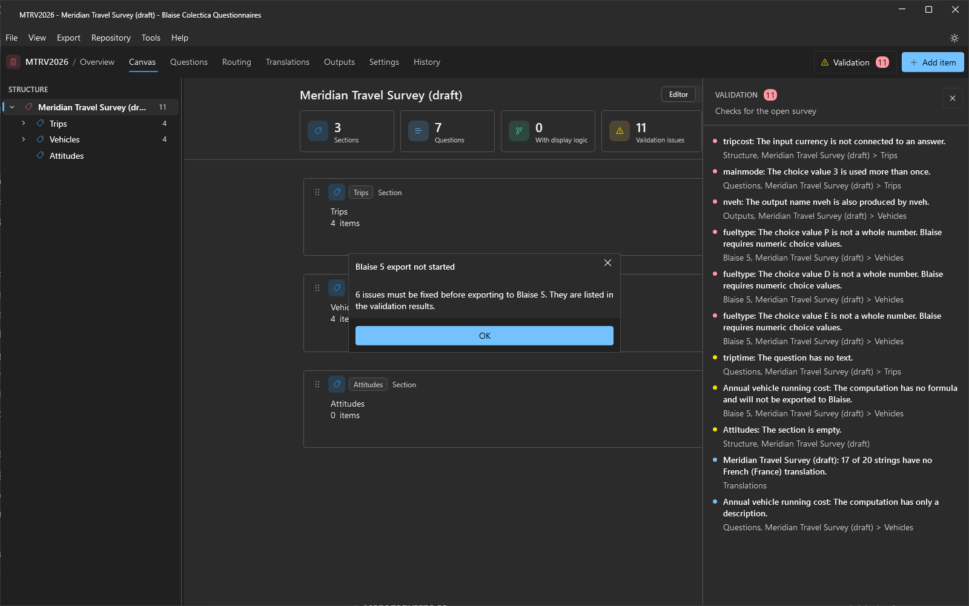Viewport: 969px width, 606px height.
Task: Click the 7 Questions stat card
Action: [x=448, y=131]
